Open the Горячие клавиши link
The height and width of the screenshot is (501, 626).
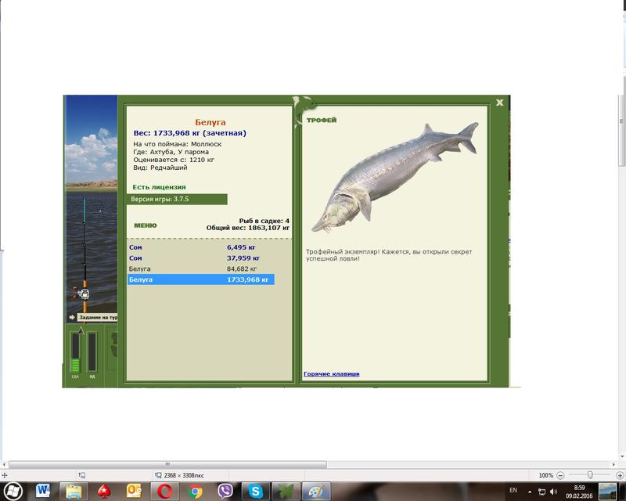331,374
